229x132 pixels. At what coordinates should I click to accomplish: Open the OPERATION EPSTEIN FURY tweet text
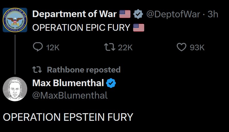click(68, 117)
